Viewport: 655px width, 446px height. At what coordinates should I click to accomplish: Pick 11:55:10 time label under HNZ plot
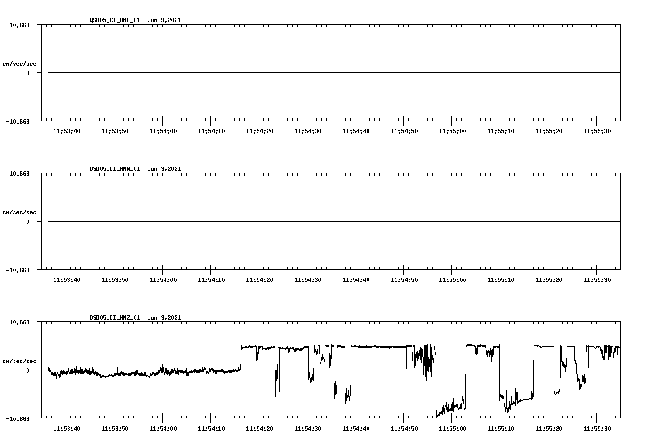pyautogui.click(x=501, y=428)
